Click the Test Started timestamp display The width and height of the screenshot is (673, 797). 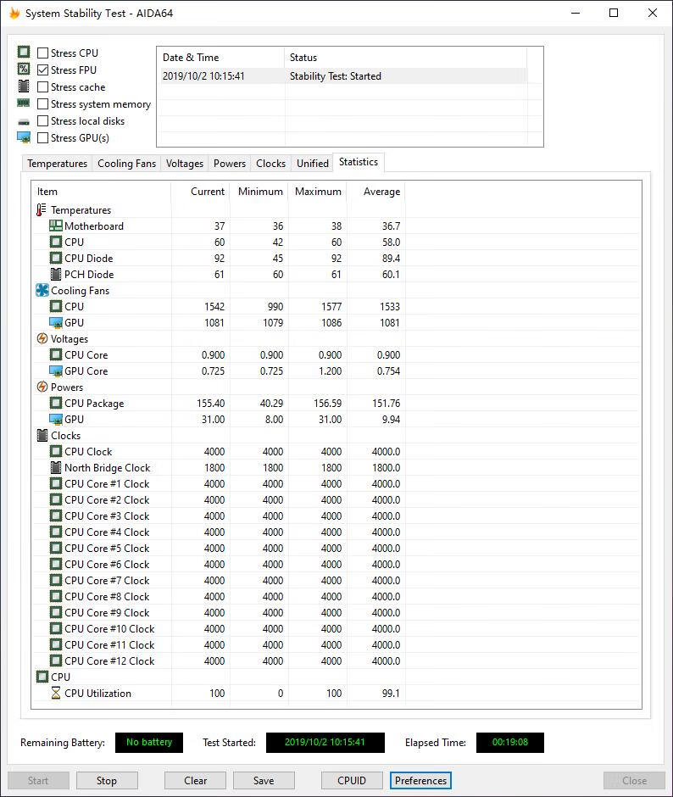tap(325, 742)
